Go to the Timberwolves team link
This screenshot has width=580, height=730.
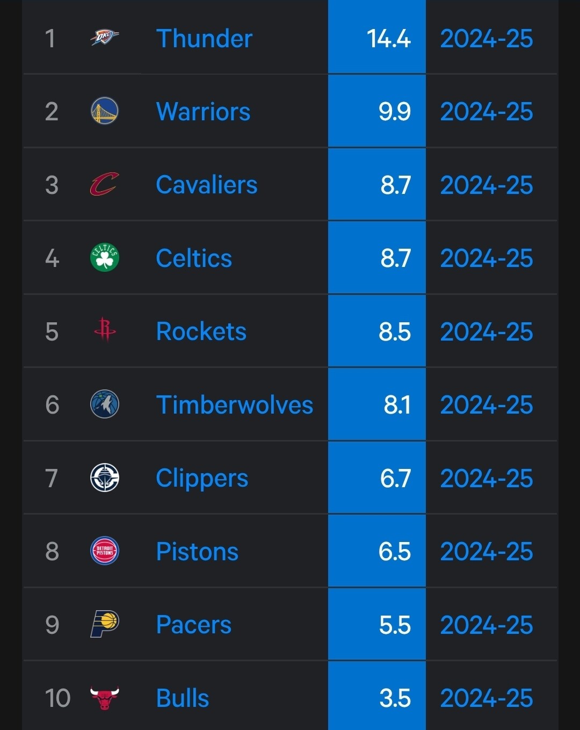[x=234, y=405]
